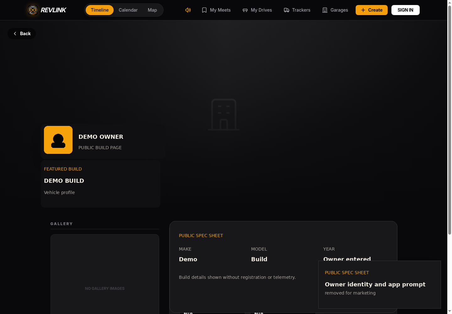
Task: Click the Trackers truck icon
Action: (x=287, y=10)
